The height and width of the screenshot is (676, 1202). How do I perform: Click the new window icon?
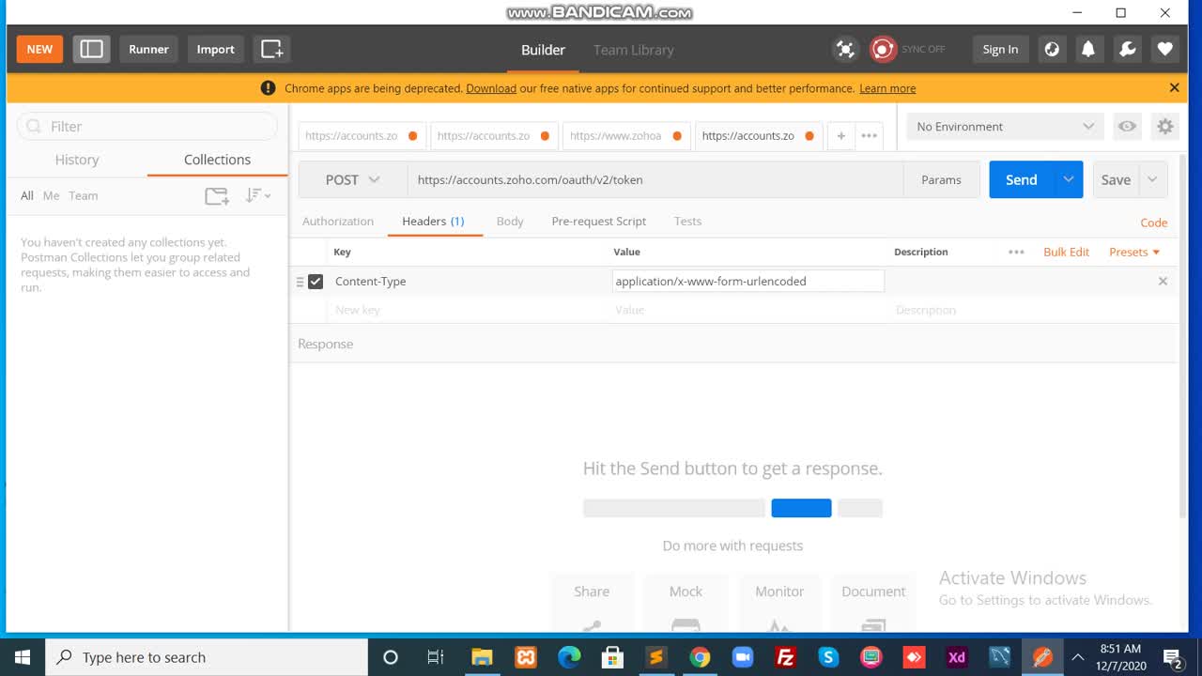[x=271, y=49]
